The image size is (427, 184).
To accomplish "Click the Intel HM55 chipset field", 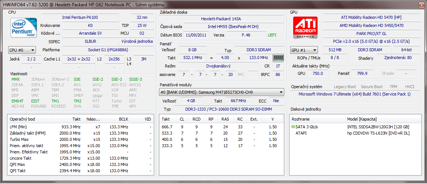I will [233, 27].
